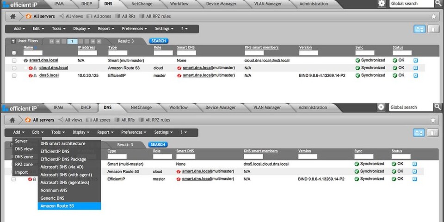Bookmark the page with the lower star icon
Viewport: 444px width, 222px height.
coord(433,120)
